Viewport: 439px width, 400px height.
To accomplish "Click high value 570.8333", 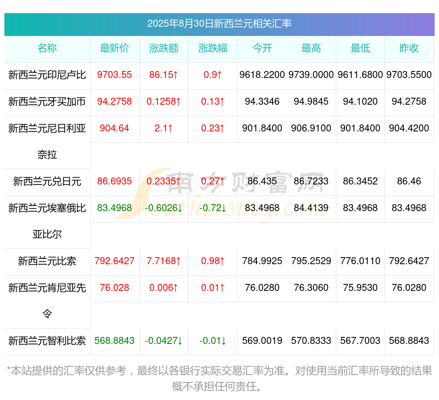I will click(x=311, y=341).
